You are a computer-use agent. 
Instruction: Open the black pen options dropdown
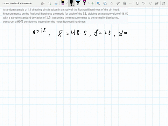[73, 5]
